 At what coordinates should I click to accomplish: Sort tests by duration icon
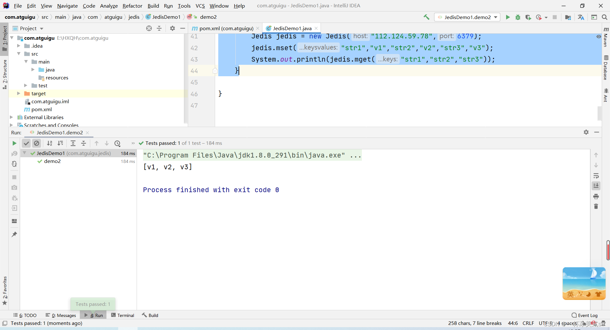click(x=60, y=143)
